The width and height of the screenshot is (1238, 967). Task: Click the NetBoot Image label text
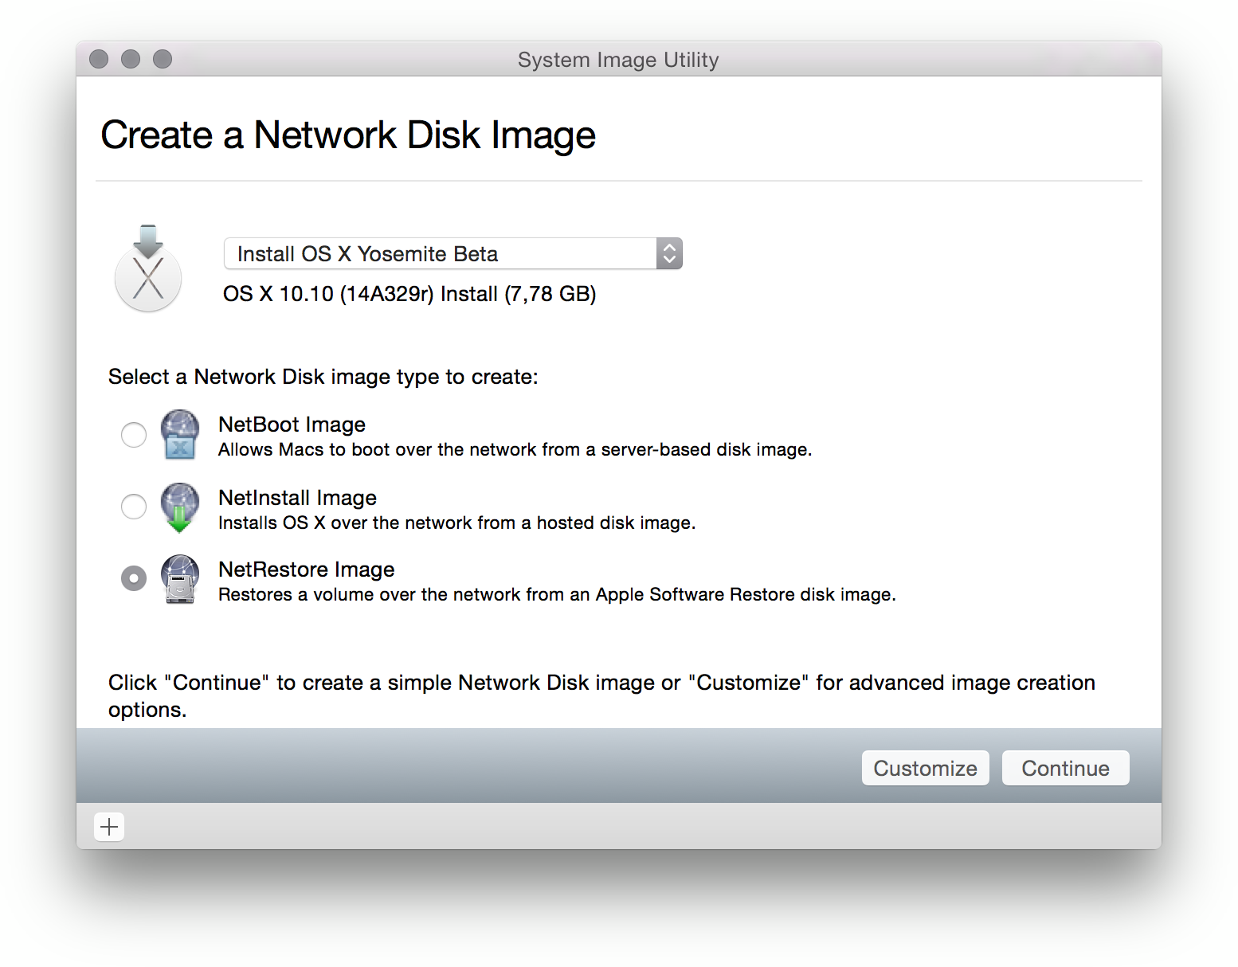point(292,425)
